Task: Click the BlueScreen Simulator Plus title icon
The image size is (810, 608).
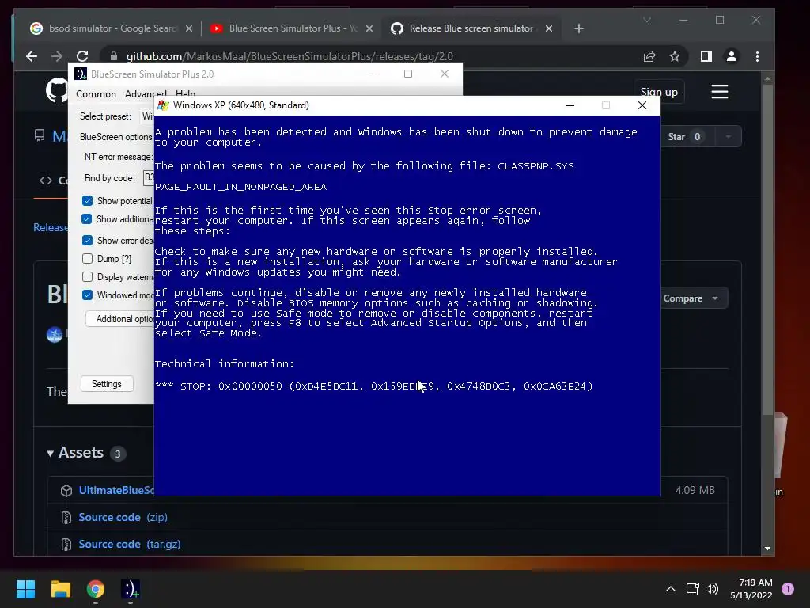Action: [x=81, y=74]
